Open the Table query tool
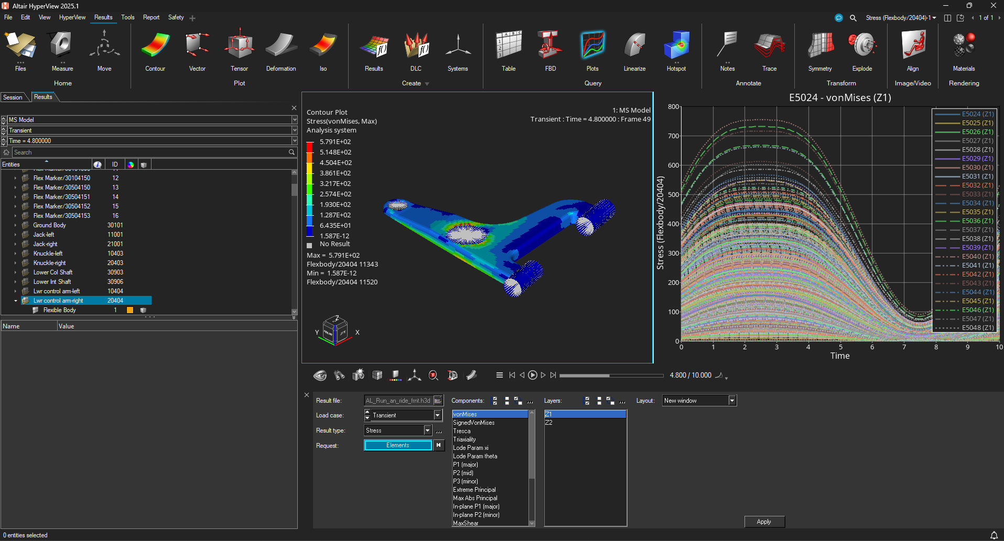Image resolution: width=1004 pixels, height=541 pixels. 509,51
